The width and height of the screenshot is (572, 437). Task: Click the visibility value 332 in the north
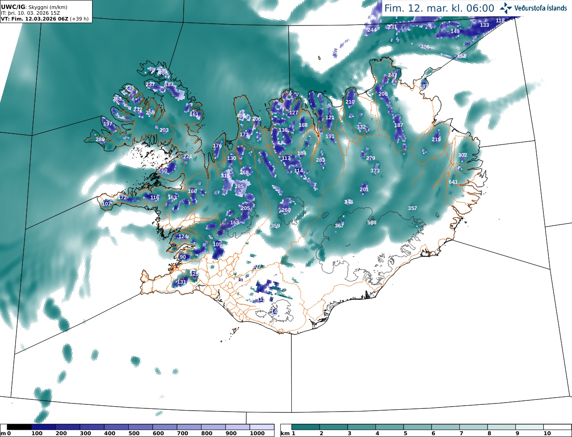(x=361, y=127)
